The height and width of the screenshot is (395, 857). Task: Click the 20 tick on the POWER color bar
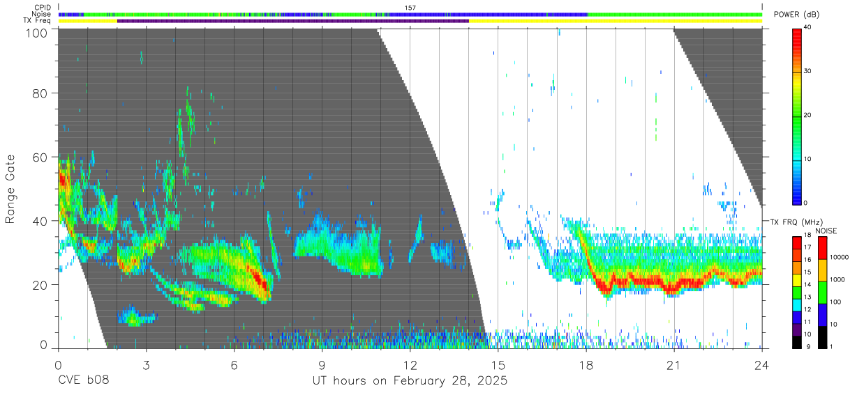[808, 115]
